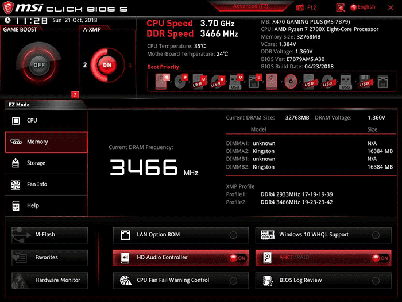402x302 pixels.
Task: Disable the HD Audio Controller ON switch
Action: click(x=238, y=258)
